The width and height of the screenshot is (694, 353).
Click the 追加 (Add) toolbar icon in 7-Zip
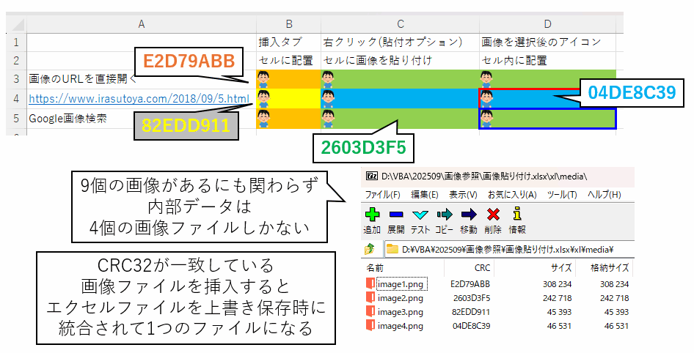[x=372, y=215]
